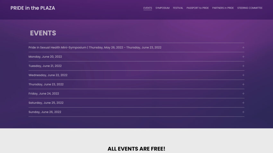This screenshot has width=273, height=153.
Task: Click plus icon on Thursday, June 23 row
Action: tap(243, 85)
